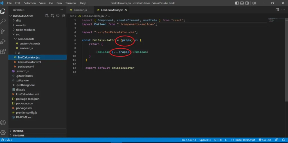This screenshot has width=288, height=143.
Task: Open the Extensions view
Action: point(3,51)
